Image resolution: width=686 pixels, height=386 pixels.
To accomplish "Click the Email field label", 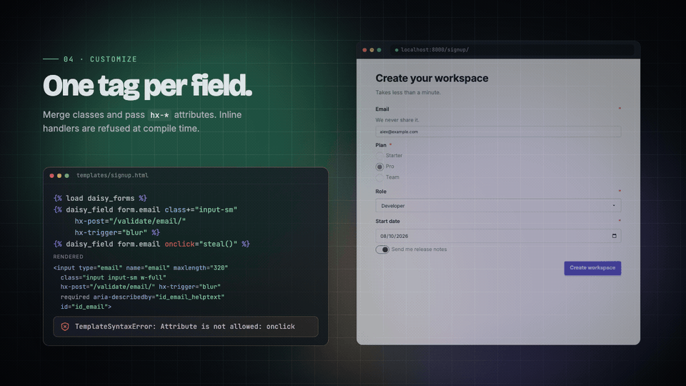I will coord(382,109).
